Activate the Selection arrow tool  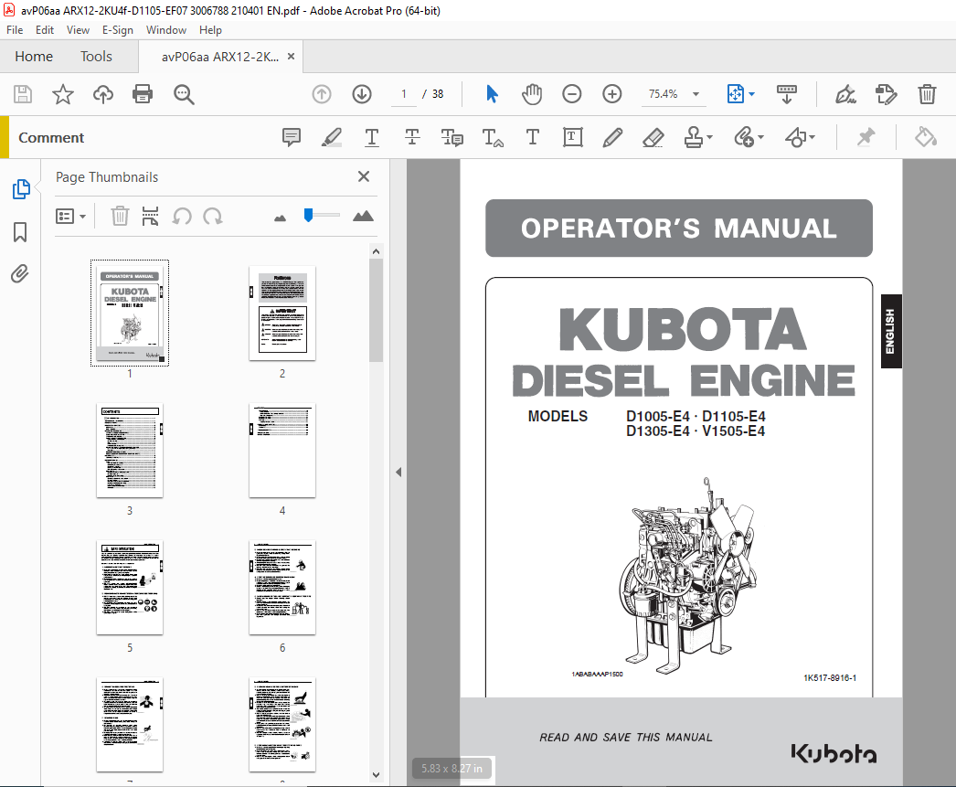pos(492,94)
